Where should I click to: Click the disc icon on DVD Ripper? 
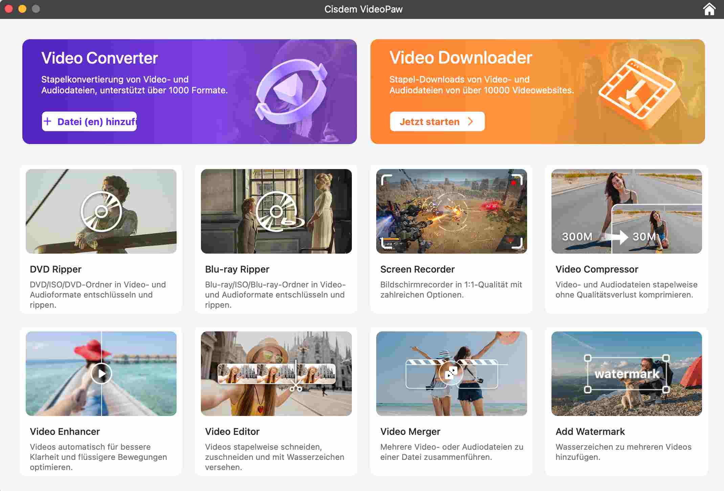click(101, 212)
